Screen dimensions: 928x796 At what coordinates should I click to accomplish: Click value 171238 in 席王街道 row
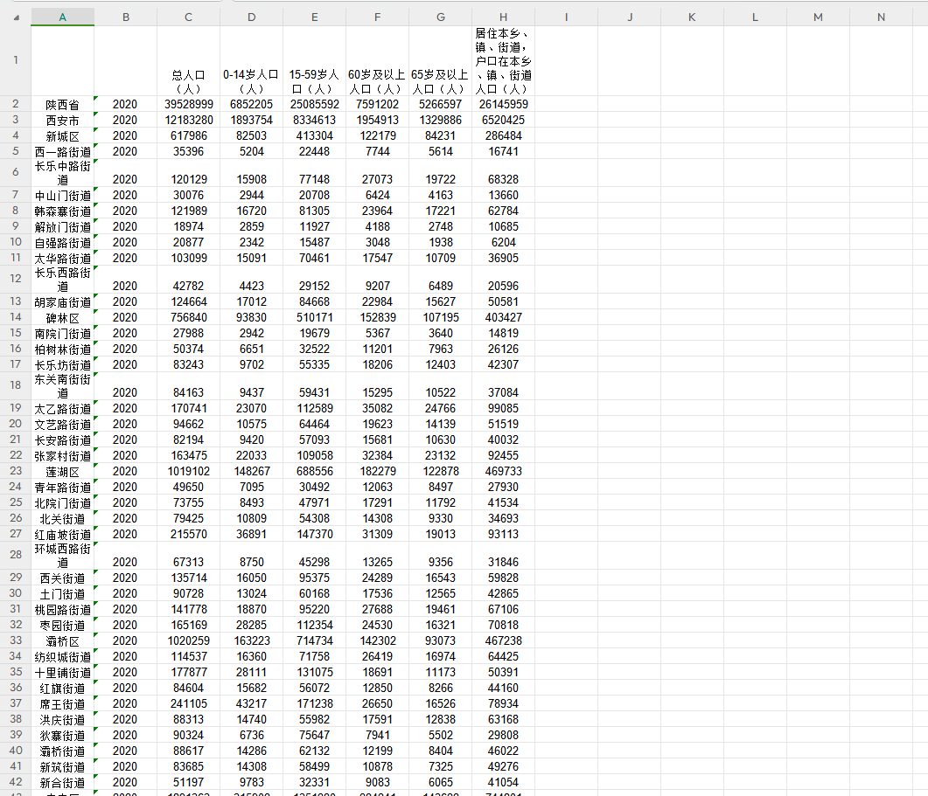(314, 703)
